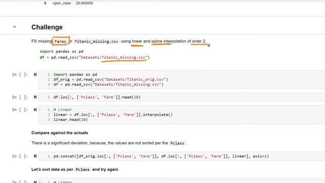Click the 'There is a significant deviation' paragraph

(x=109, y=143)
